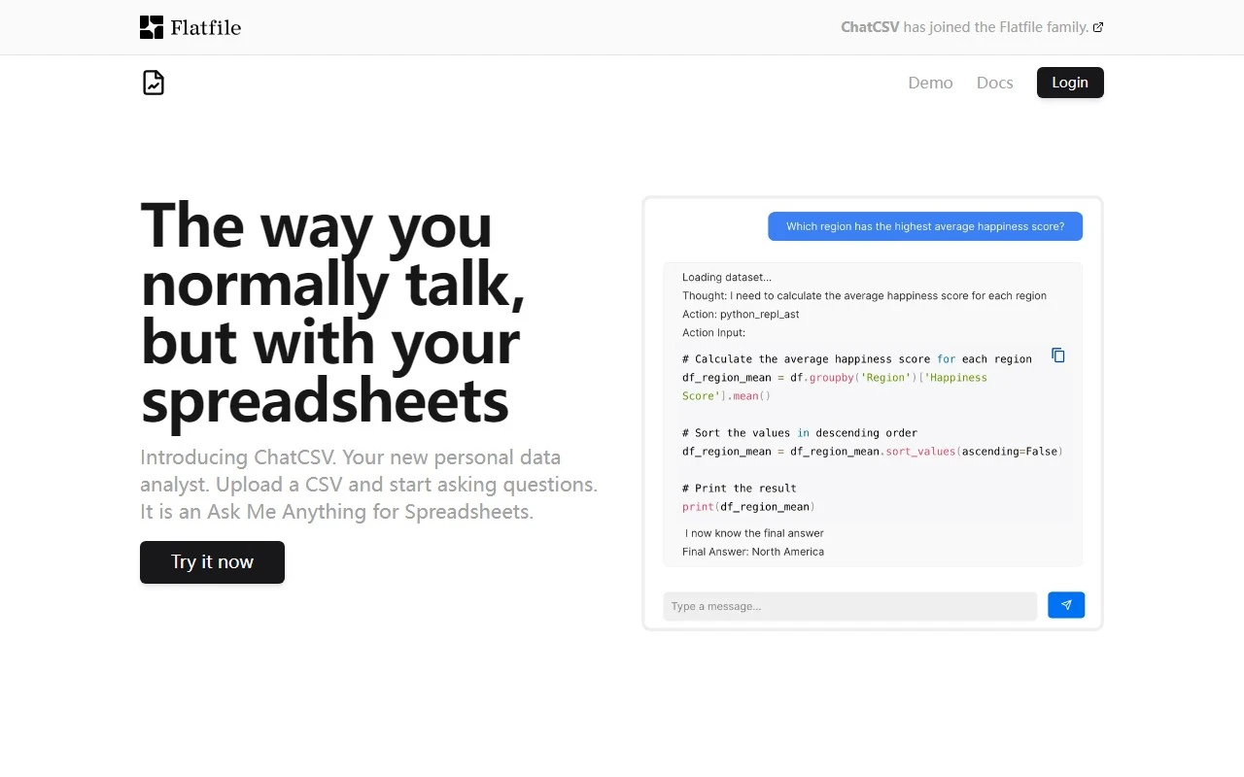Open the ChatCSV chart-file logo icon
Image resolution: width=1244 pixels, height=777 pixels.
pyautogui.click(x=154, y=83)
